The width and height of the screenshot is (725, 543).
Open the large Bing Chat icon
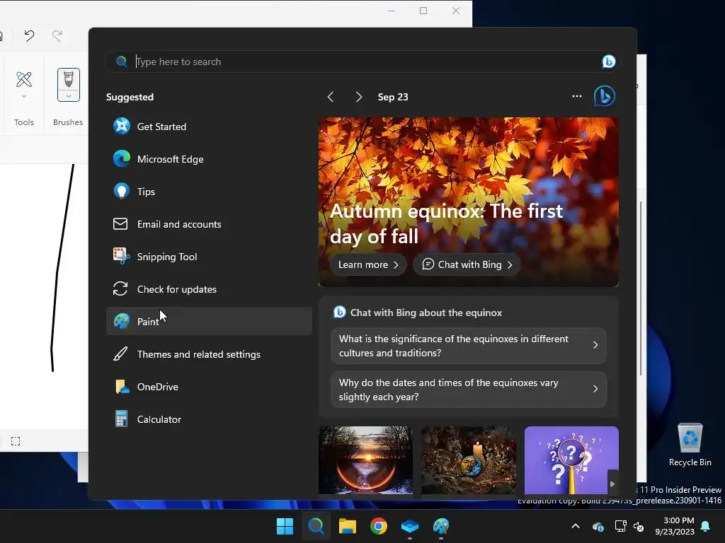coord(605,96)
